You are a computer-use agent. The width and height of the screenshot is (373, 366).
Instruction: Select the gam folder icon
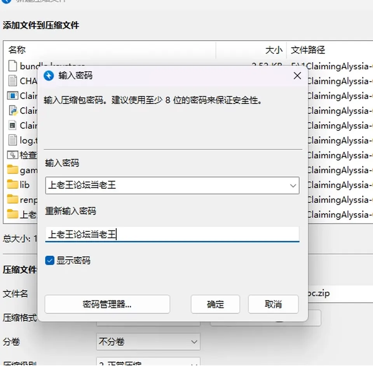click(x=12, y=169)
